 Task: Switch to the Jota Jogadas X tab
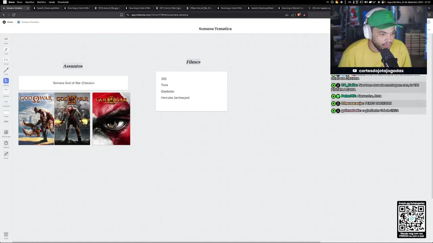coord(319,8)
